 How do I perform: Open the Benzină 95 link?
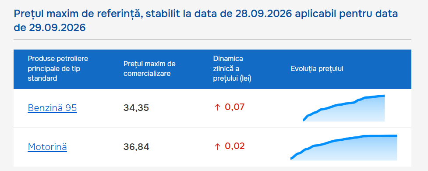[x=52, y=108]
